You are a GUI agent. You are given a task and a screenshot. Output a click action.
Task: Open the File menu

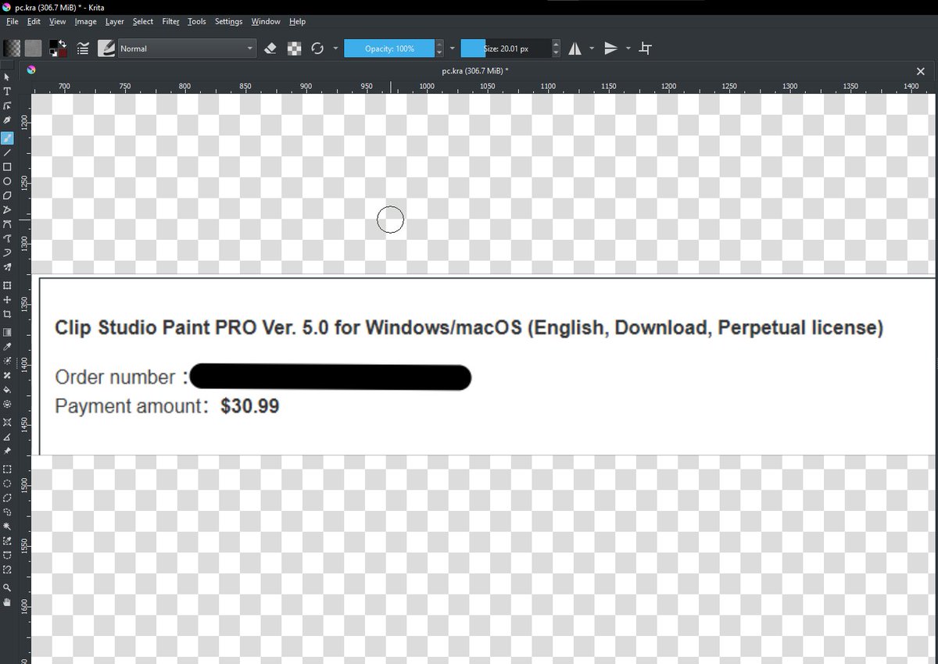(x=12, y=22)
